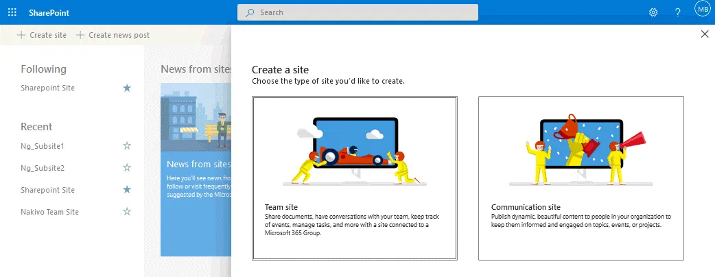Click the help question mark icon
Viewport: 715px width, 277px height.
[677, 12]
